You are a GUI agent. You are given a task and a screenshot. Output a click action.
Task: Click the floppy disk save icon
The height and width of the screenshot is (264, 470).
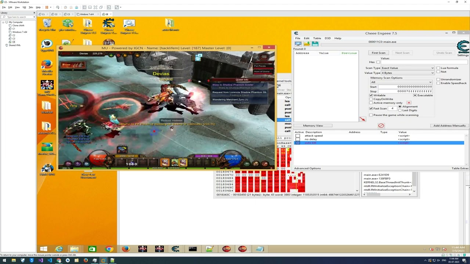[x=315, y=44]
